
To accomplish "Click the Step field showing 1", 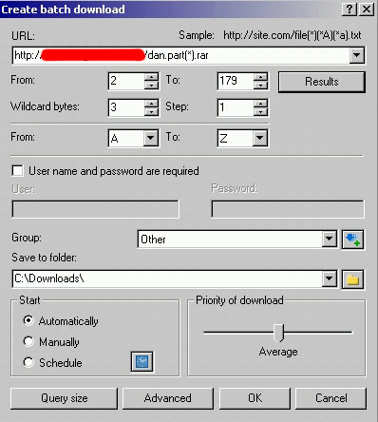I will click(x=236, y=107).
